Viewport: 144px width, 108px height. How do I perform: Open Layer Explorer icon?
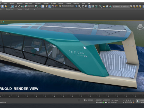click(x=86, y=6)
